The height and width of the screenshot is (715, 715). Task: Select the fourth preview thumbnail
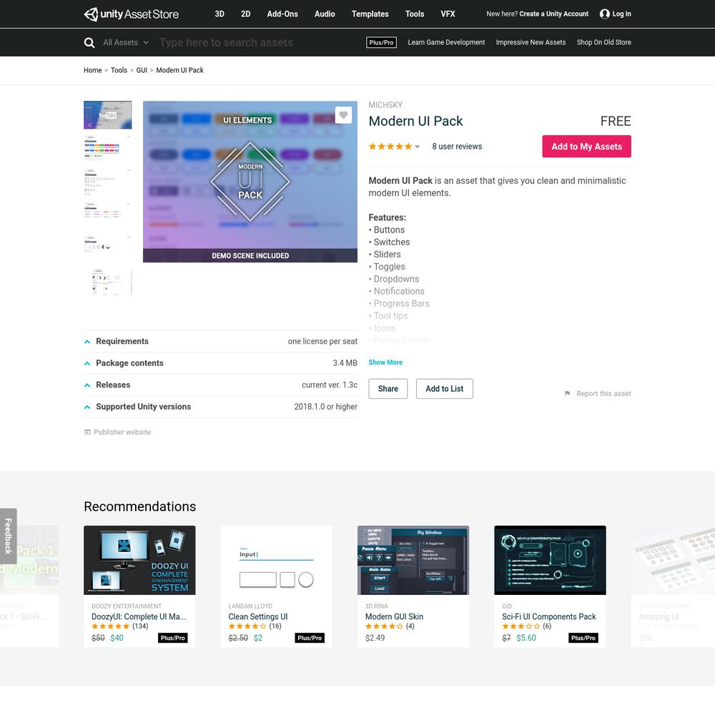108,216
